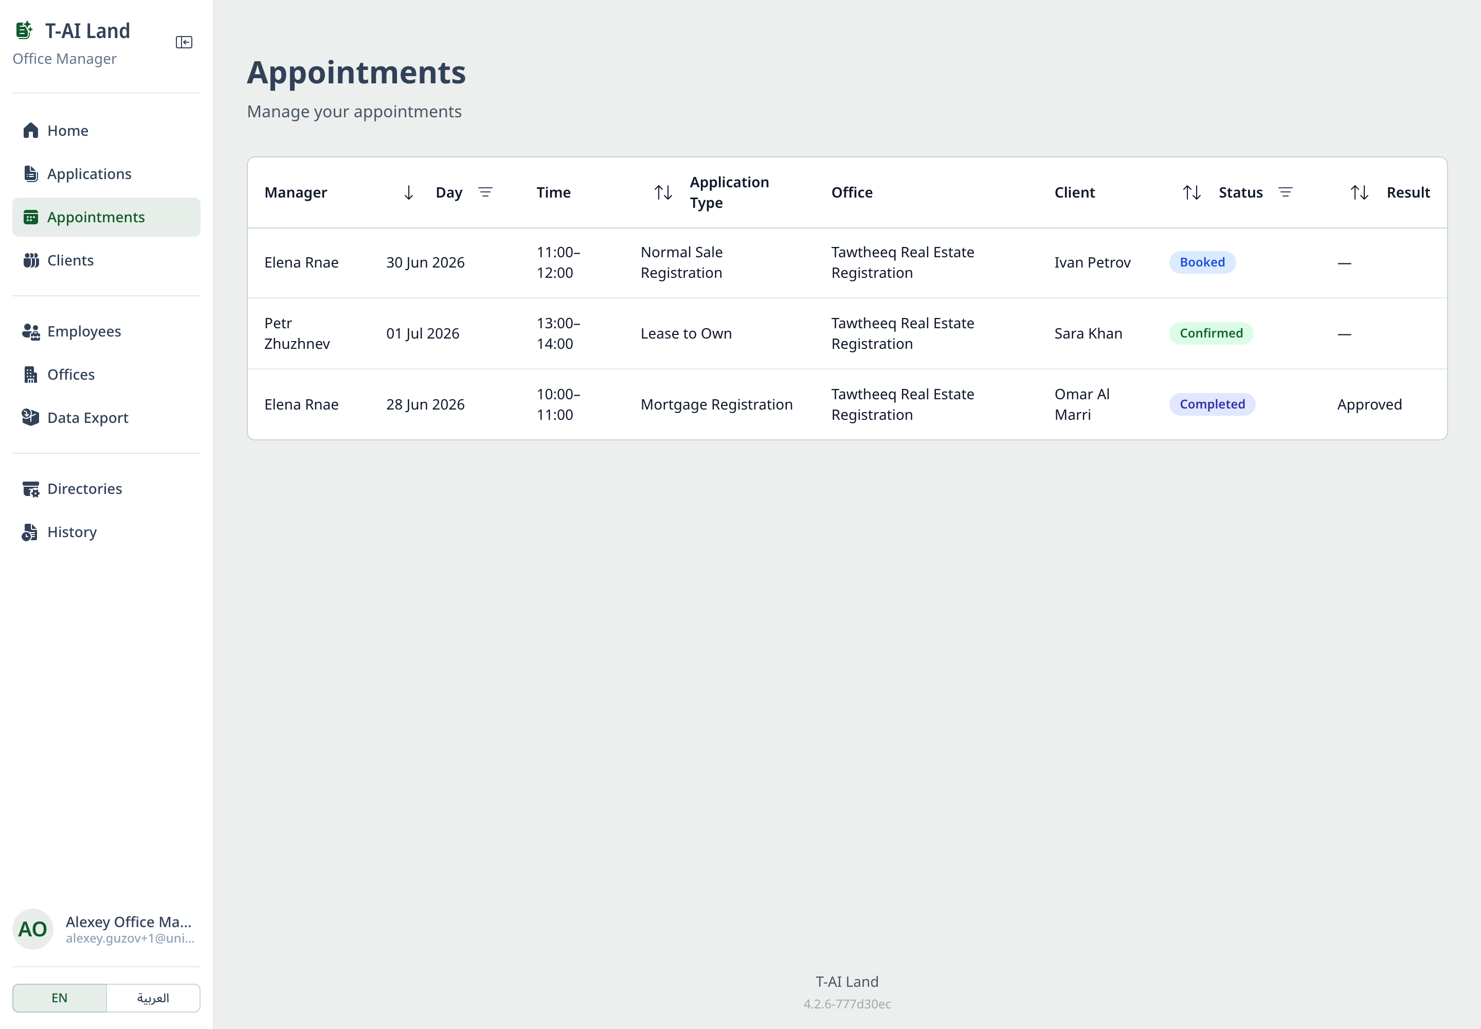Screen dimensions: 1481x1029
Task: Click the Client column header
Action: pyautogui.click(x=1074, y=193)
